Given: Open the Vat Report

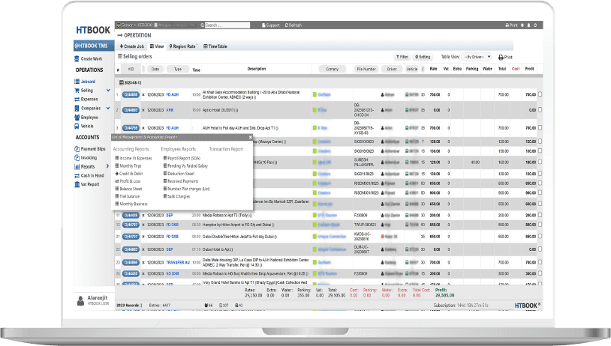Looking at the screenshot, I should 87,185.
